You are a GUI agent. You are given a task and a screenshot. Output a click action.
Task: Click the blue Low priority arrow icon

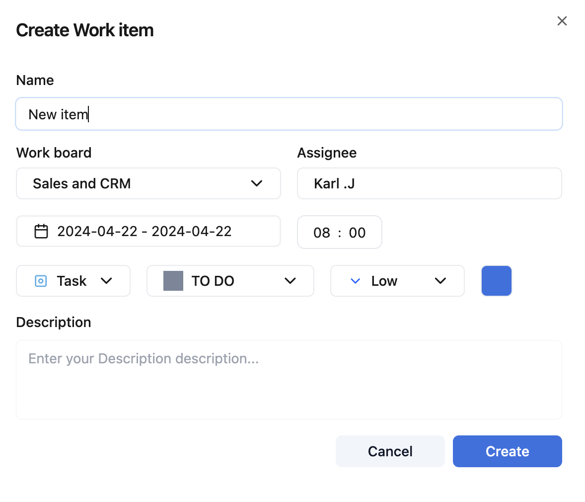click(x=355, y=281)
